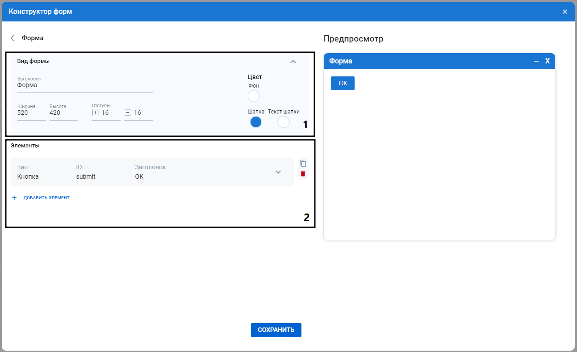Expand the Кнопка submit element row
Image resolution: width=577 pixels, height=352 pixels.
pyautogui.click(x=278, y=172)
